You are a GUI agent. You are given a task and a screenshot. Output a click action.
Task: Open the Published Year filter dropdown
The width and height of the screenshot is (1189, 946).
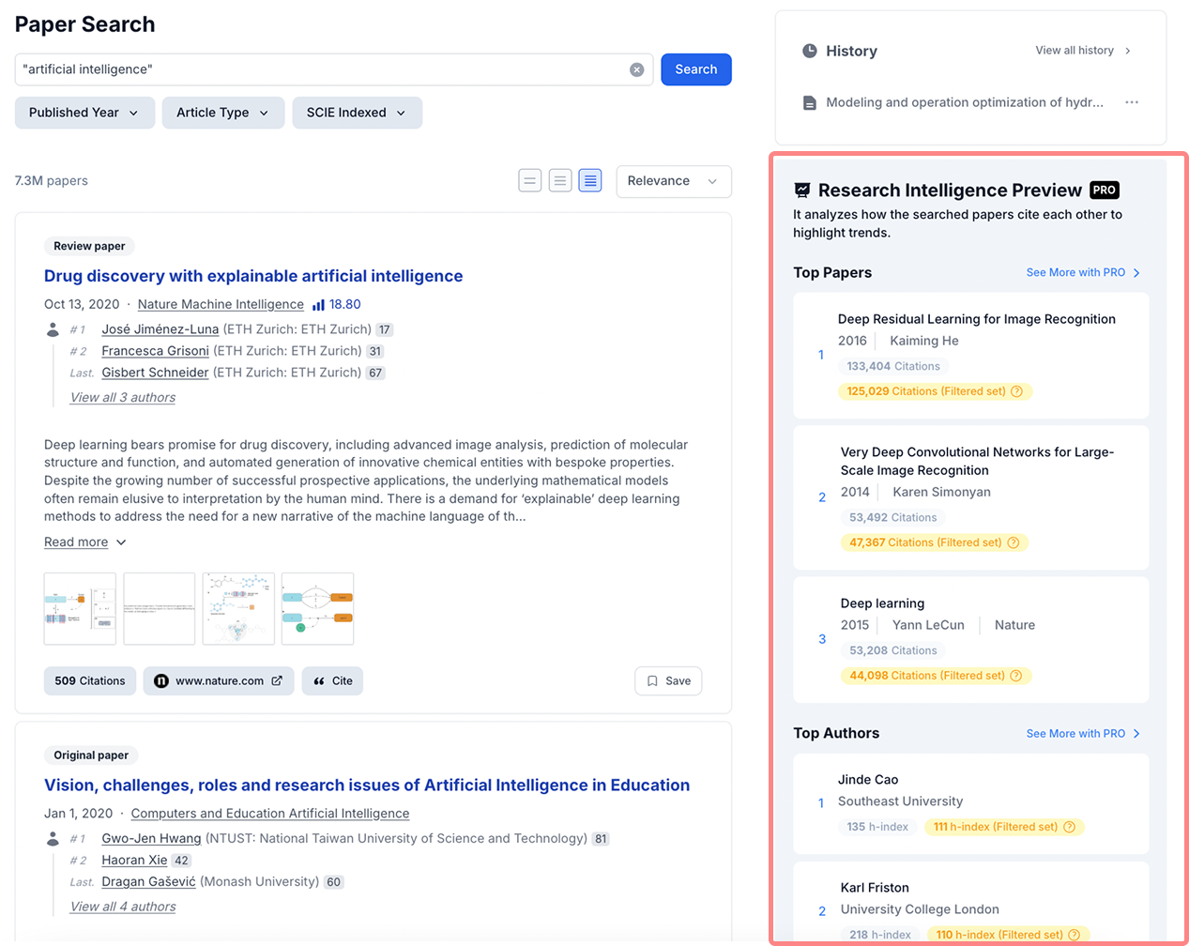(x=84, y=112)
